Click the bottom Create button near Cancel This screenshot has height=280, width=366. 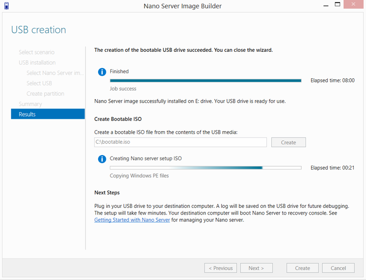(x=302, y=268)
